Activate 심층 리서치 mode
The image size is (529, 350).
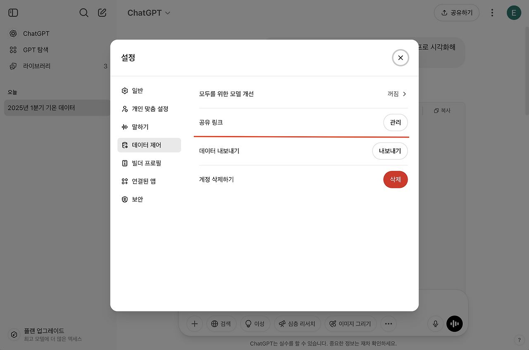(297, 324)
